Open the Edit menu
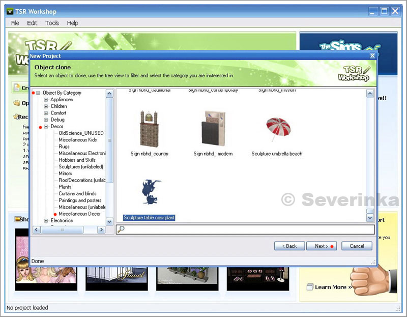407x317 pixels. pos(32,23)
